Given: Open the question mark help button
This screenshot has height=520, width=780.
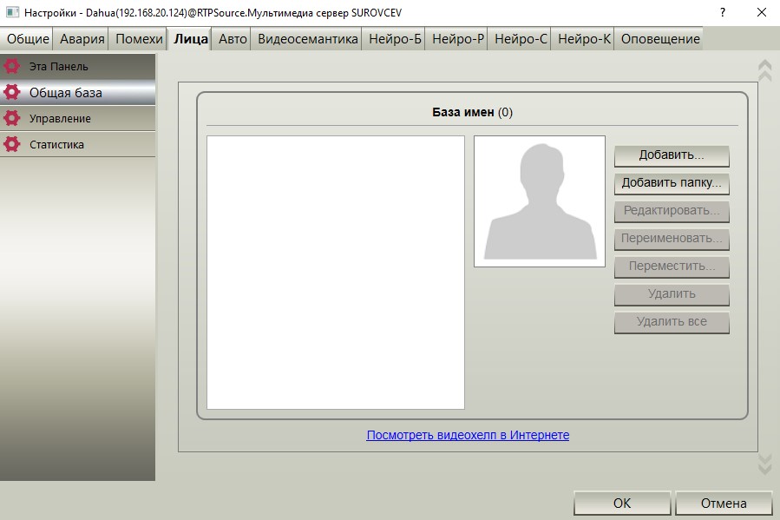Looking at the screenshot, I should [x=722, y=12].
